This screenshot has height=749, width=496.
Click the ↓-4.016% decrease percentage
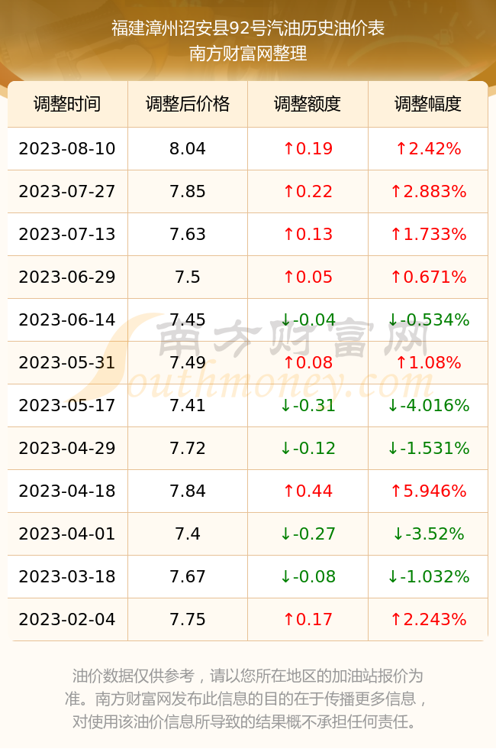coord(428,406)
